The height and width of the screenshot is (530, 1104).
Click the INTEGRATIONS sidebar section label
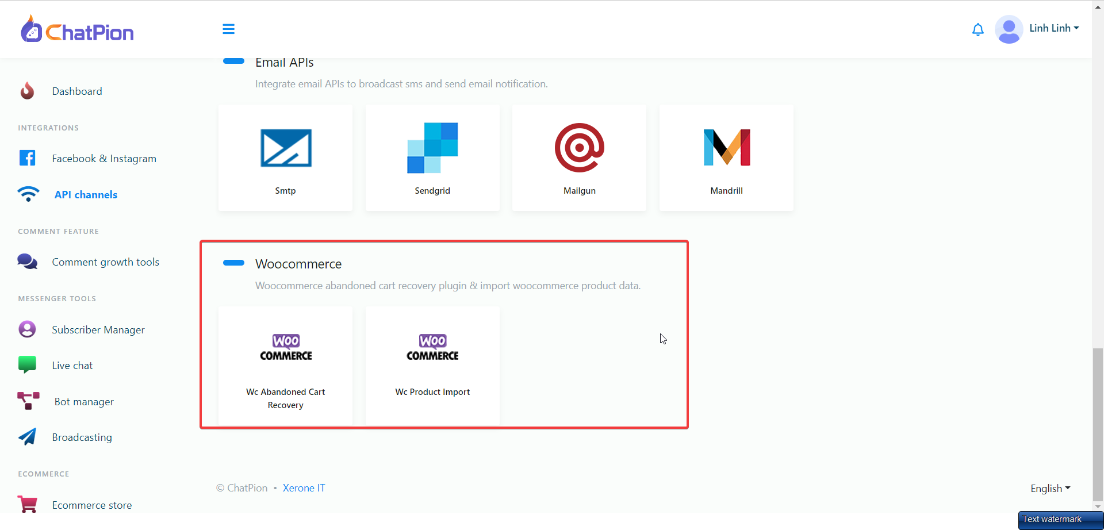48,128
